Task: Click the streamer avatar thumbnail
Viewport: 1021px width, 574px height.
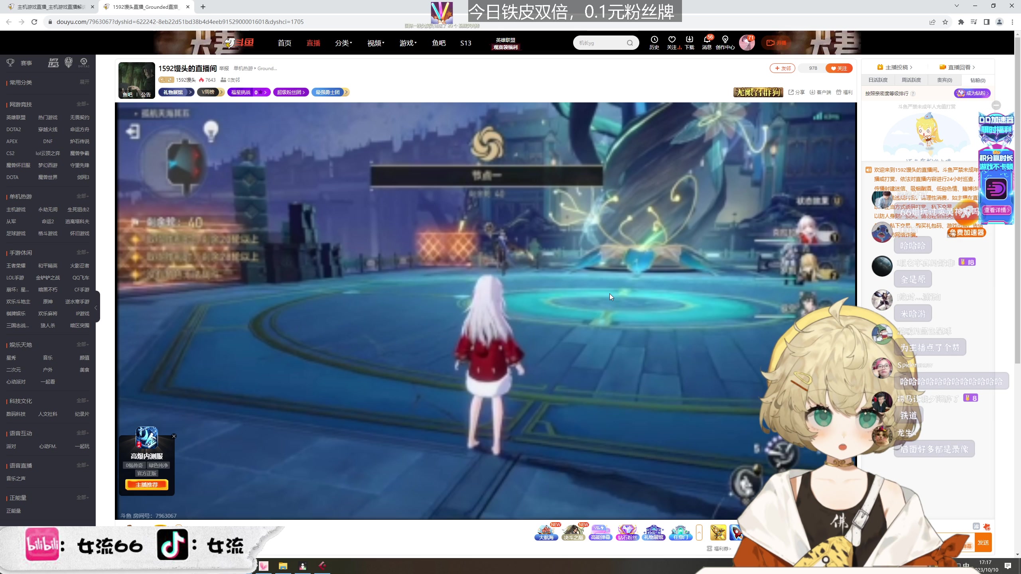Action: tap(137, 80)
